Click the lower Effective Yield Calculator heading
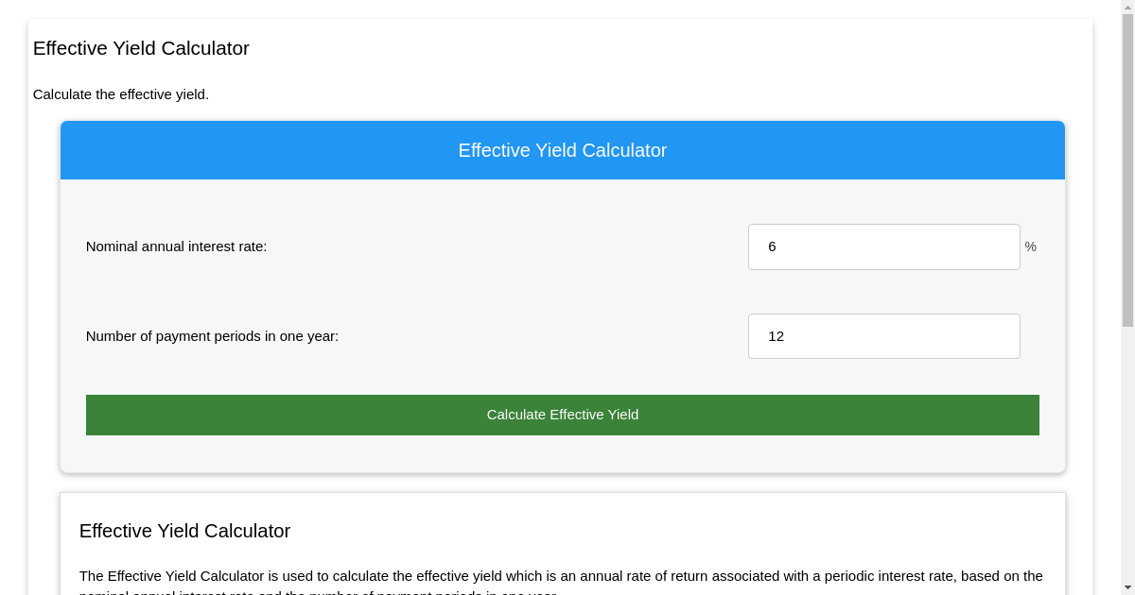Viewport: 1135px width, 595px height. coord(184,531)
